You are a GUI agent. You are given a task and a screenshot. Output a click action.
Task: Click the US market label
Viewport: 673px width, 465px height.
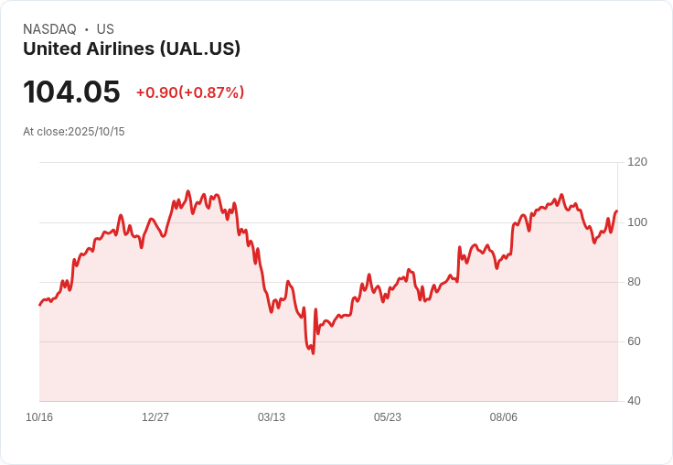click(105, 29)
